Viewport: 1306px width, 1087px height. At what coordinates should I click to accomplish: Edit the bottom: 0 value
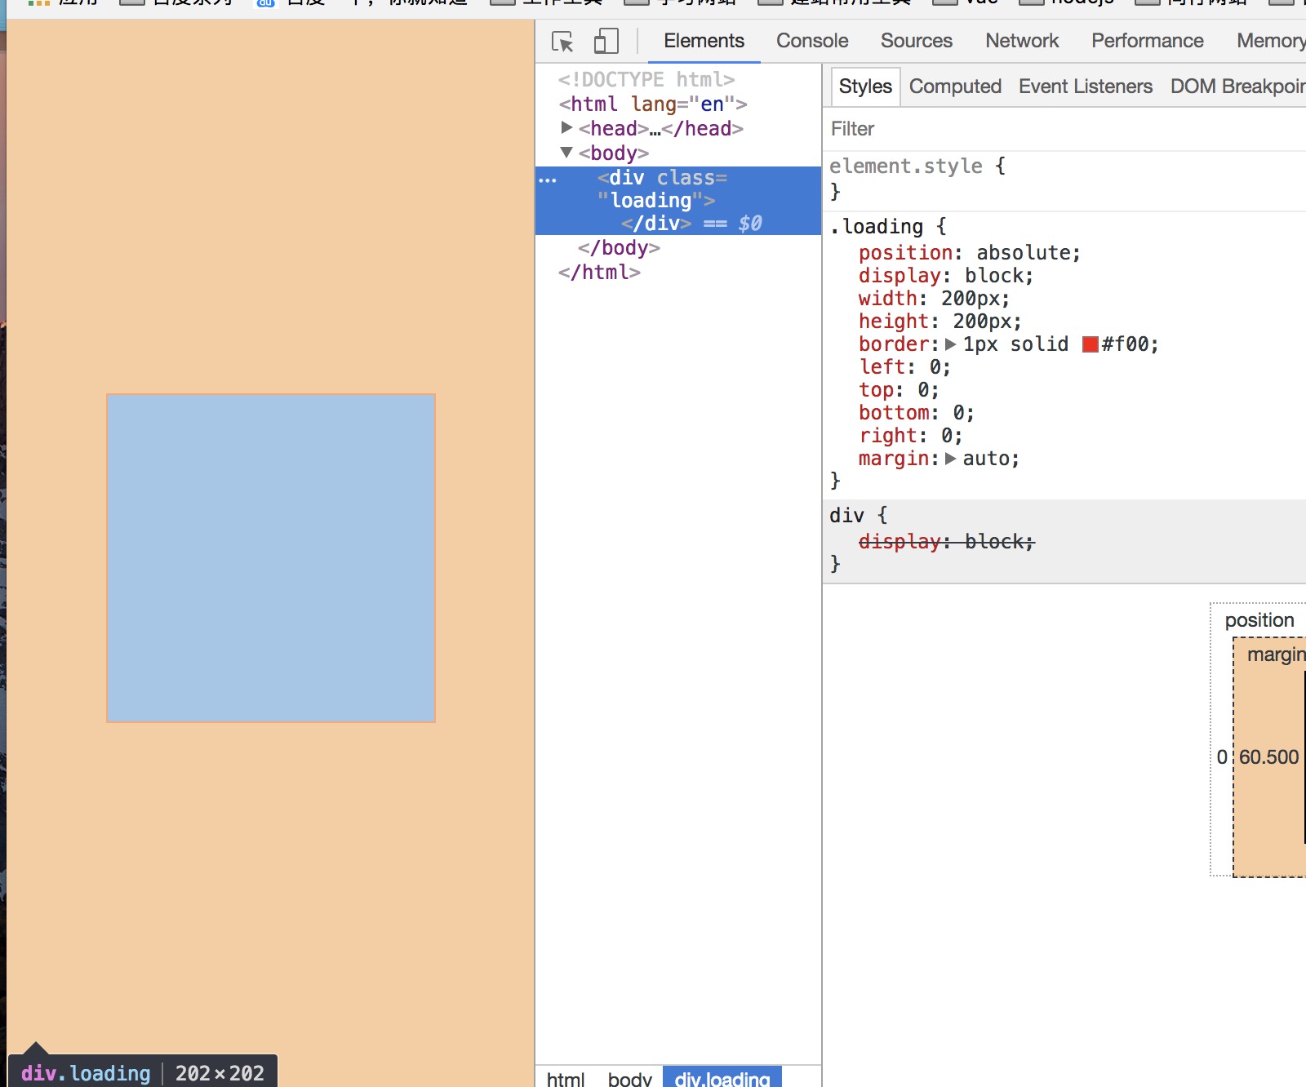click(x=958, y=413)
